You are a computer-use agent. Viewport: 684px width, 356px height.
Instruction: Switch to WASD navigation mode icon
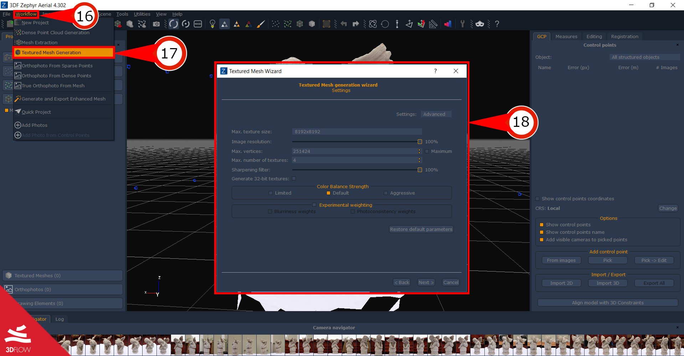[198, 24]
